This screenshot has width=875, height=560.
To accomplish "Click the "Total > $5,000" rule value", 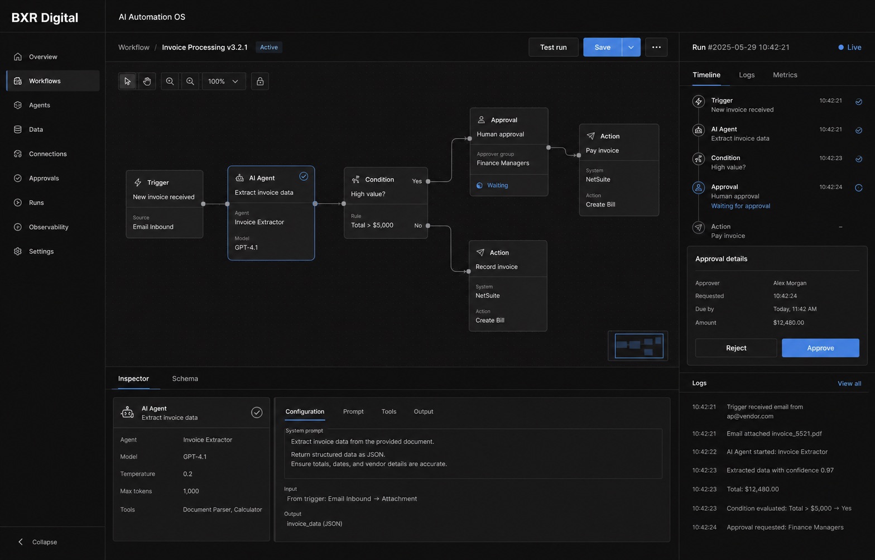I will (x=372, y=226).
